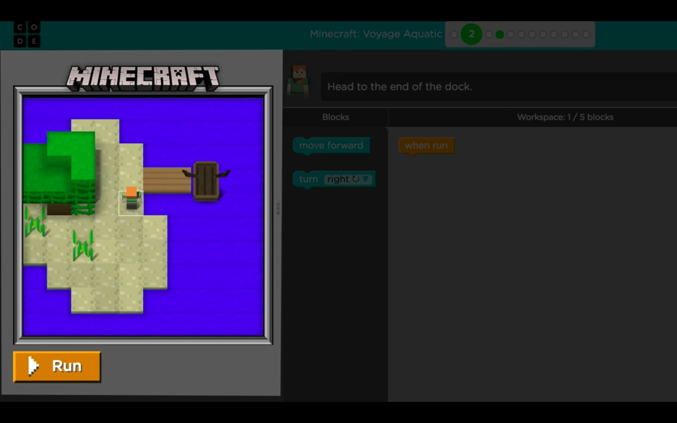Click the Alex character avatar icon
Image resolution: width=677 pixels, height=423 pixels.
pos(299,81)
